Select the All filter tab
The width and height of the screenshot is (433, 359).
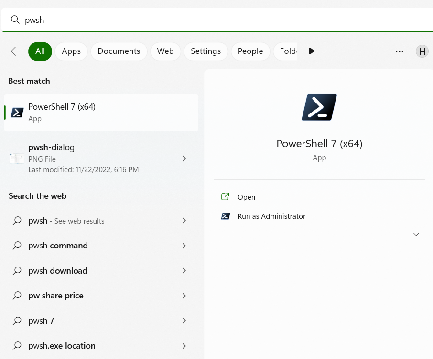40,51
